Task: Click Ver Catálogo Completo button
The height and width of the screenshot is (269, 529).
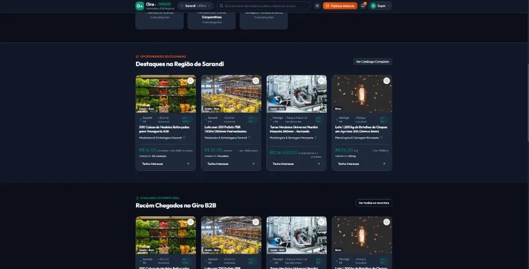Action: (372, 62)
